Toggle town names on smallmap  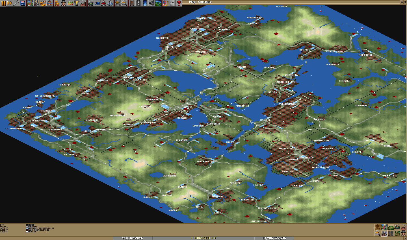coord(384,233)
